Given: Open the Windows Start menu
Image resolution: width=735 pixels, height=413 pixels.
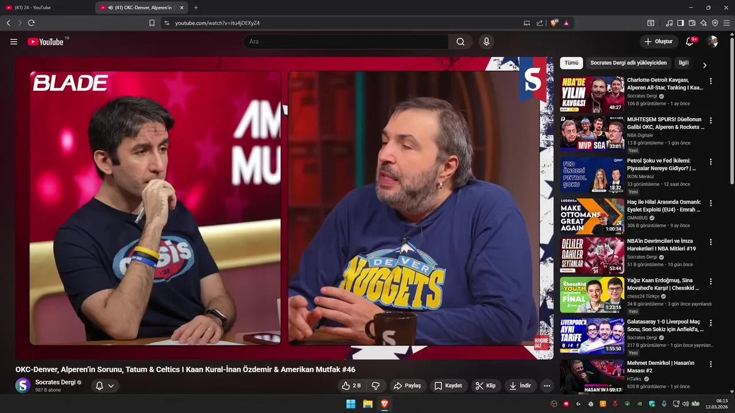Looking at the screenshot, I should pyautogui.click(x=351, y=404).
